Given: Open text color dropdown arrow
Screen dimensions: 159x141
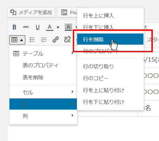Looking at the screenshot, I should click(x=58, y=27).
